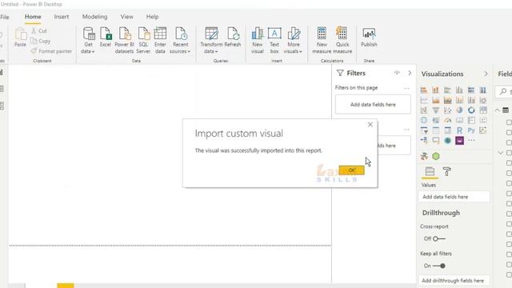Create a New measure

pyautogui.click(x=322, y=40)
